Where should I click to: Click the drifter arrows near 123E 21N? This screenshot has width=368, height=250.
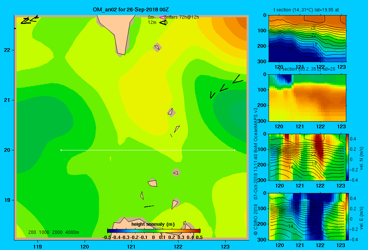coord(226,87)
